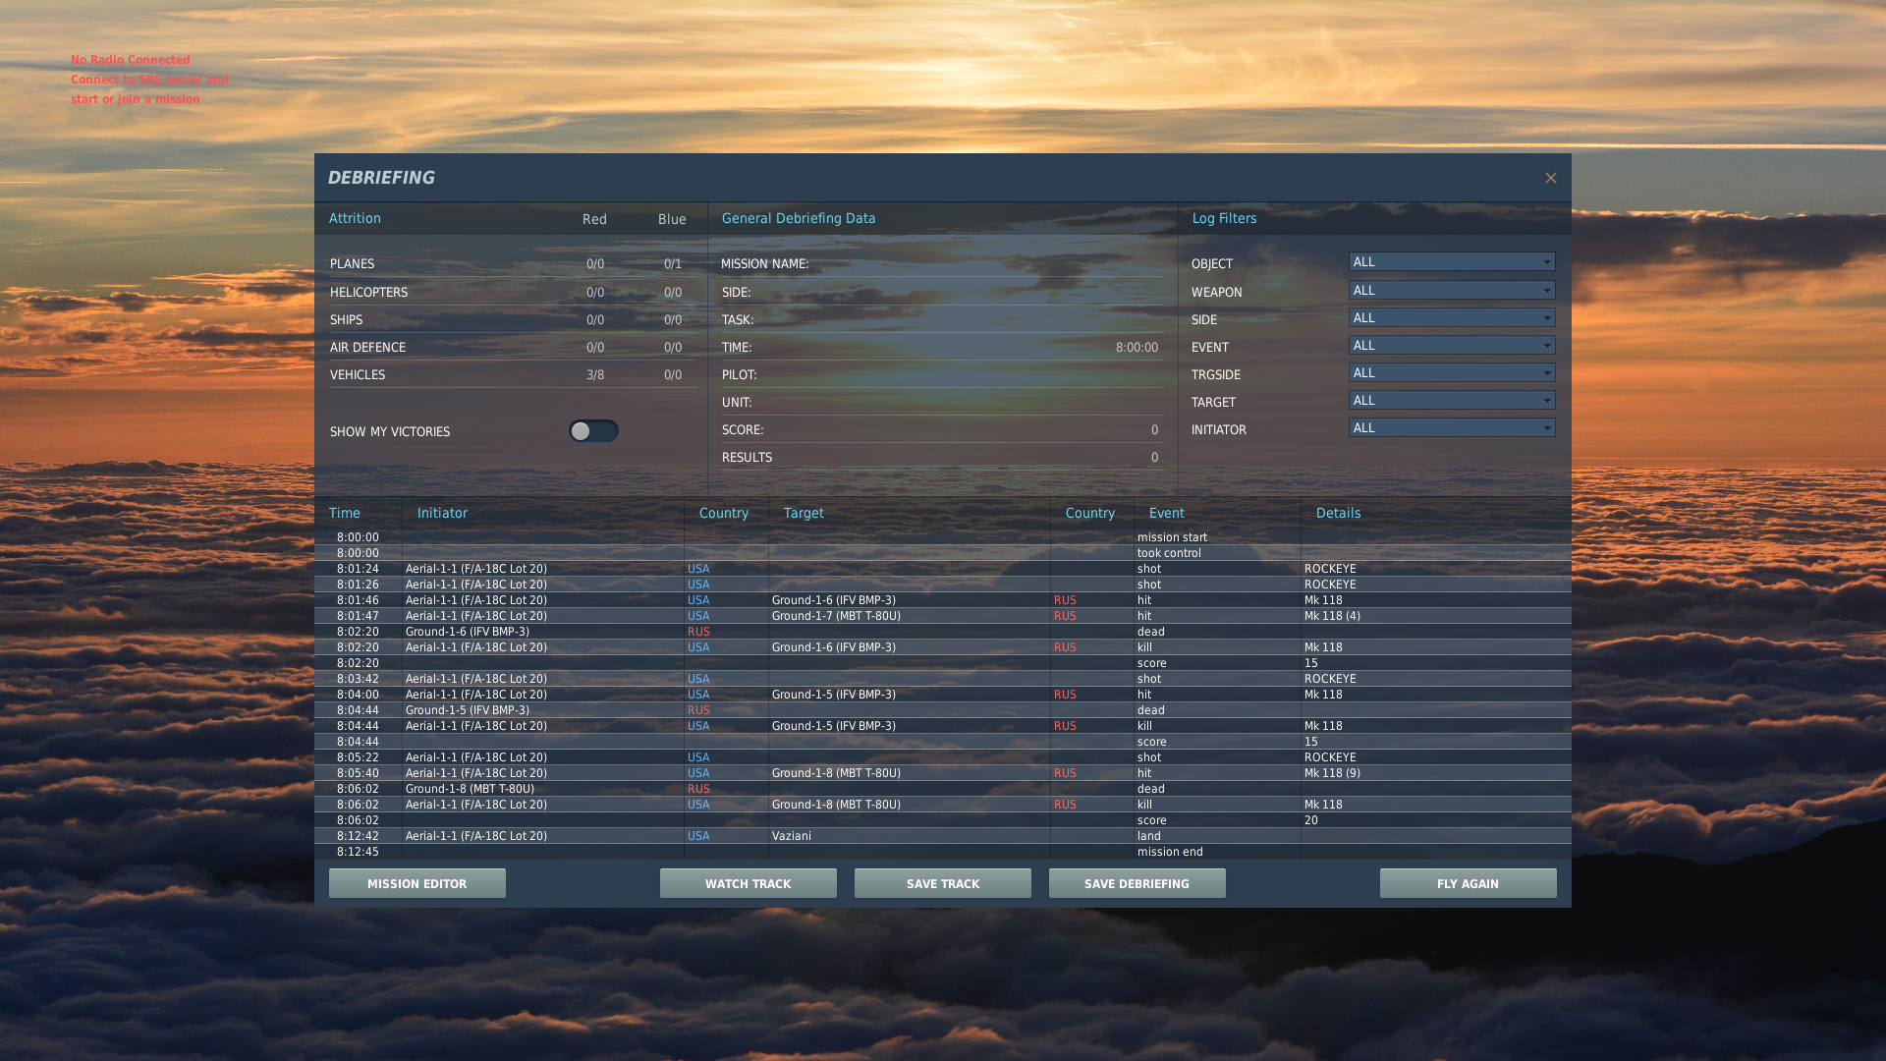Select the 8:06:02 kill Ground-1-8 row
This screenshot has width=1886, height=1061.
click(943, 805)
